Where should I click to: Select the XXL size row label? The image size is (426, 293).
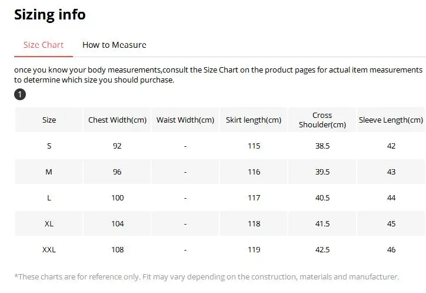[x=49, y=250]
